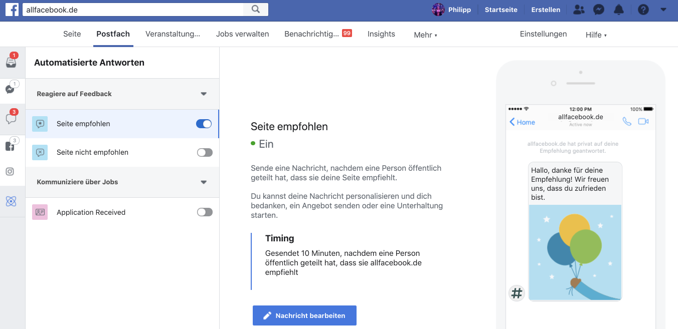The width and height of the screenshot is (678, 329).
Task: Open friend requests icon
Action: click(x=579, y=10)
